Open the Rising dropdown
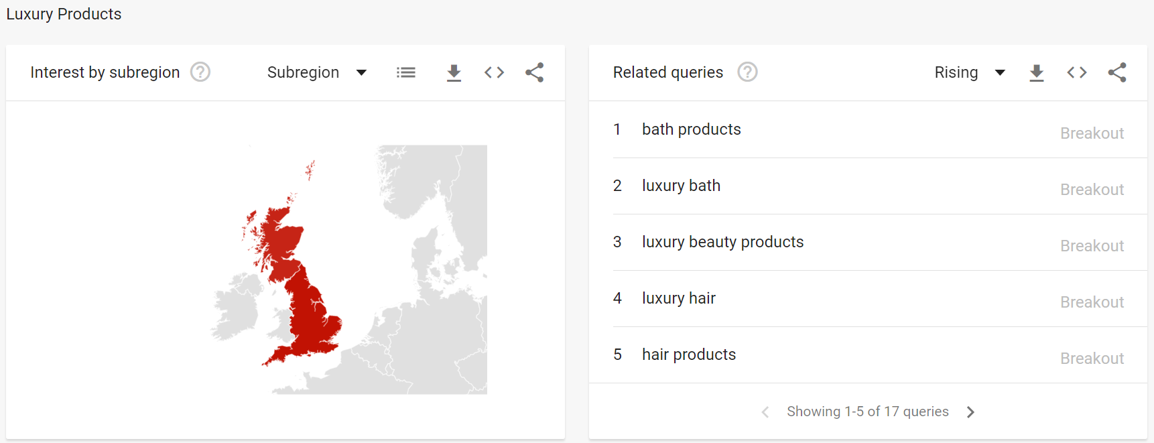The image size is (1154, 443). pos(970,72)
